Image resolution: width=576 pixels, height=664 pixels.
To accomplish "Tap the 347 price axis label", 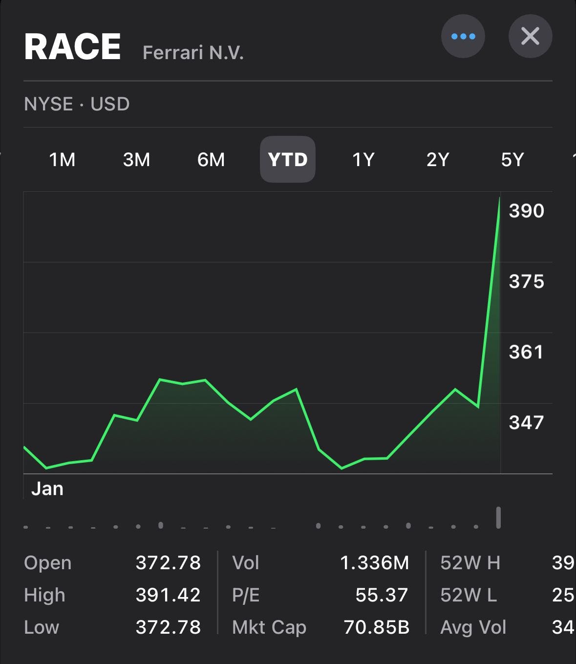I will coord(526,422).
